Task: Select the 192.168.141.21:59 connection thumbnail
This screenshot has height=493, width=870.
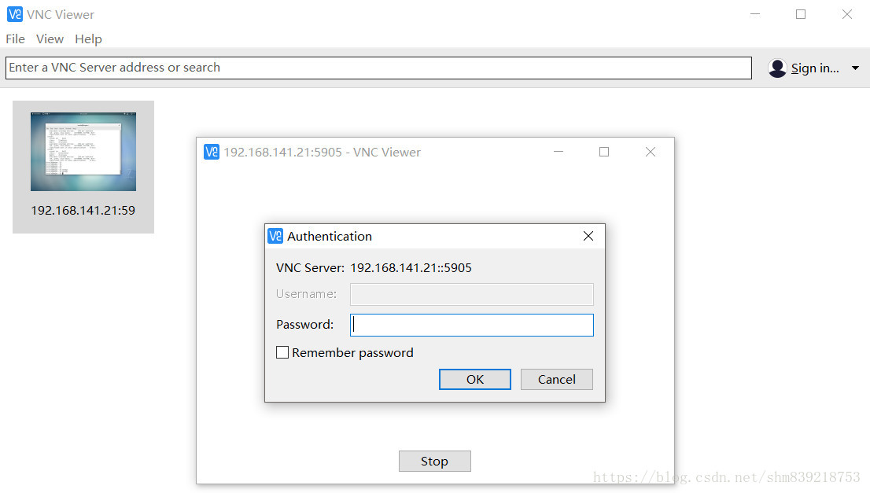Action: click(x=83, y=152)
